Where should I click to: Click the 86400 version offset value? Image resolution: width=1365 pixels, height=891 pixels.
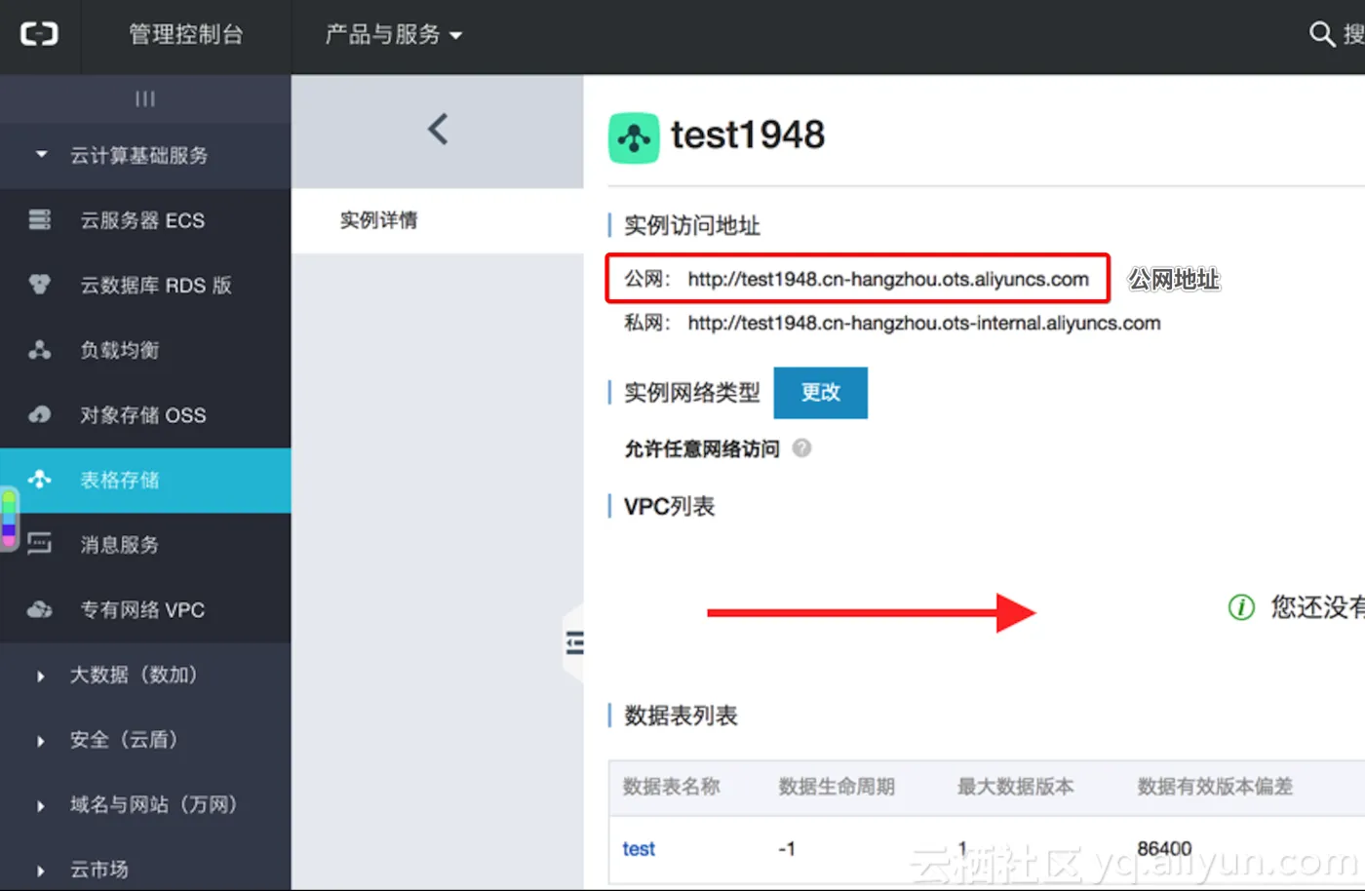[1164, 849]
